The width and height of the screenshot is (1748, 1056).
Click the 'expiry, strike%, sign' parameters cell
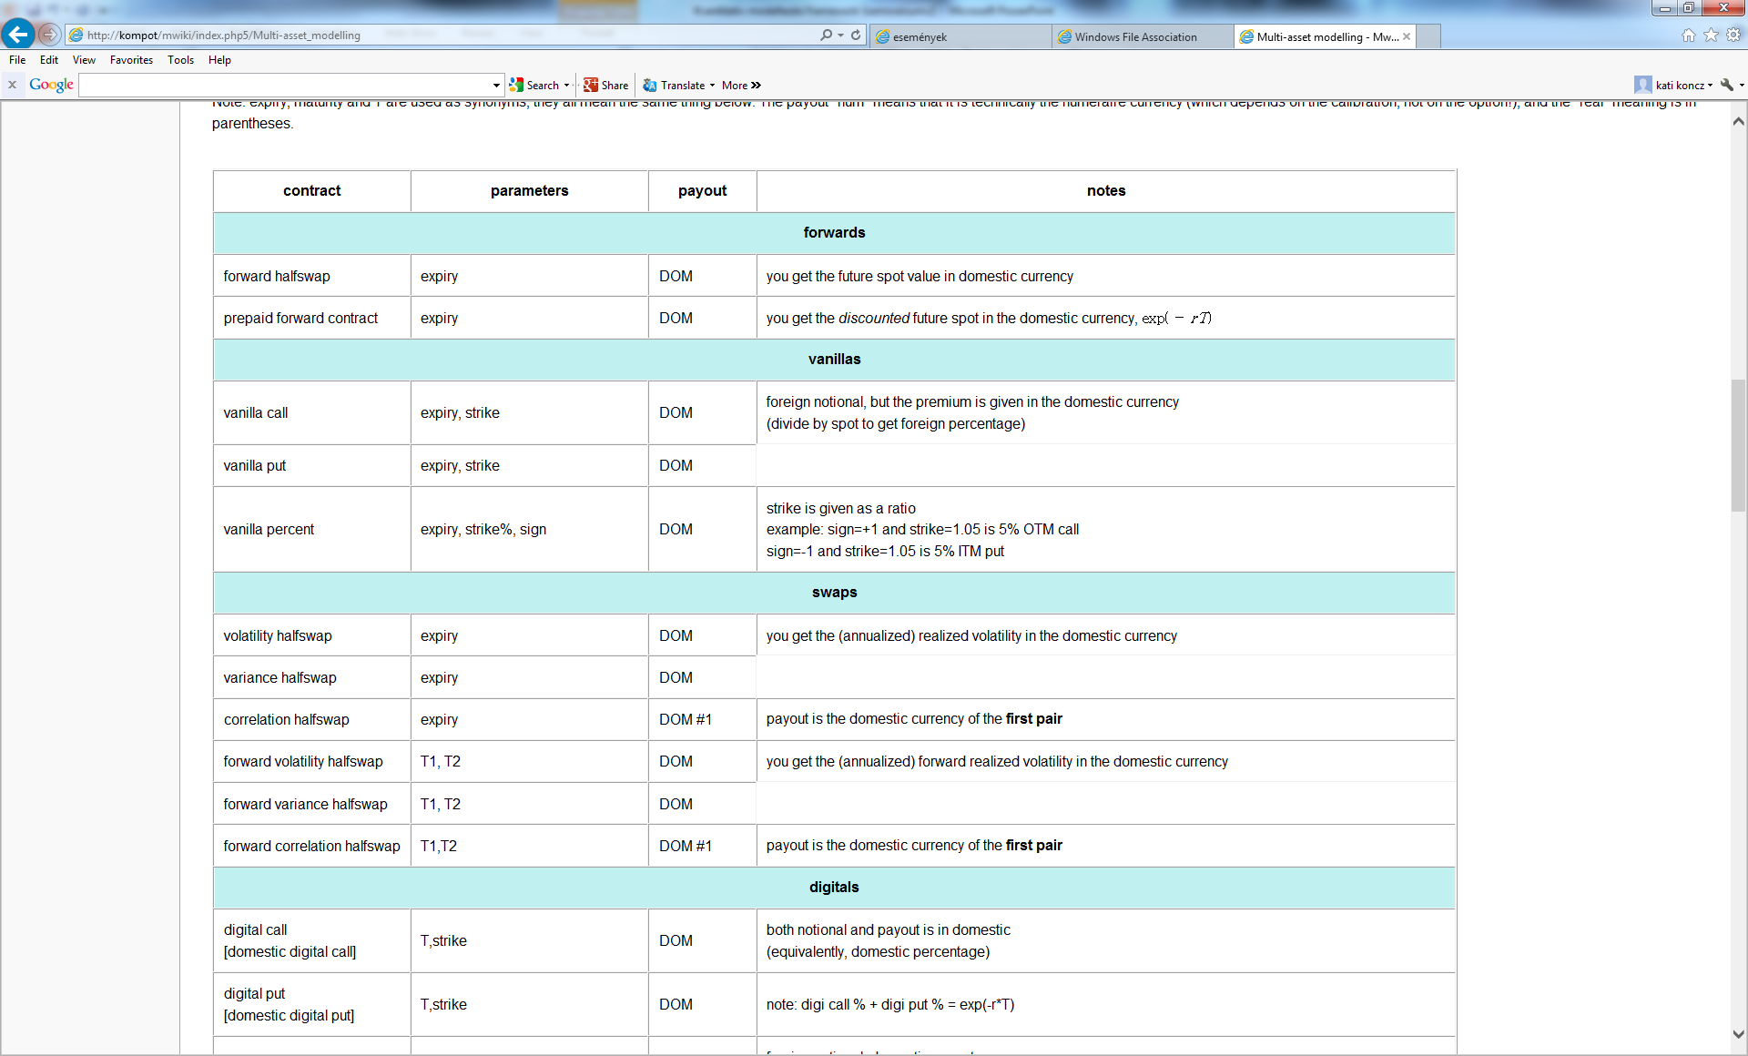(x=529, y=529)
